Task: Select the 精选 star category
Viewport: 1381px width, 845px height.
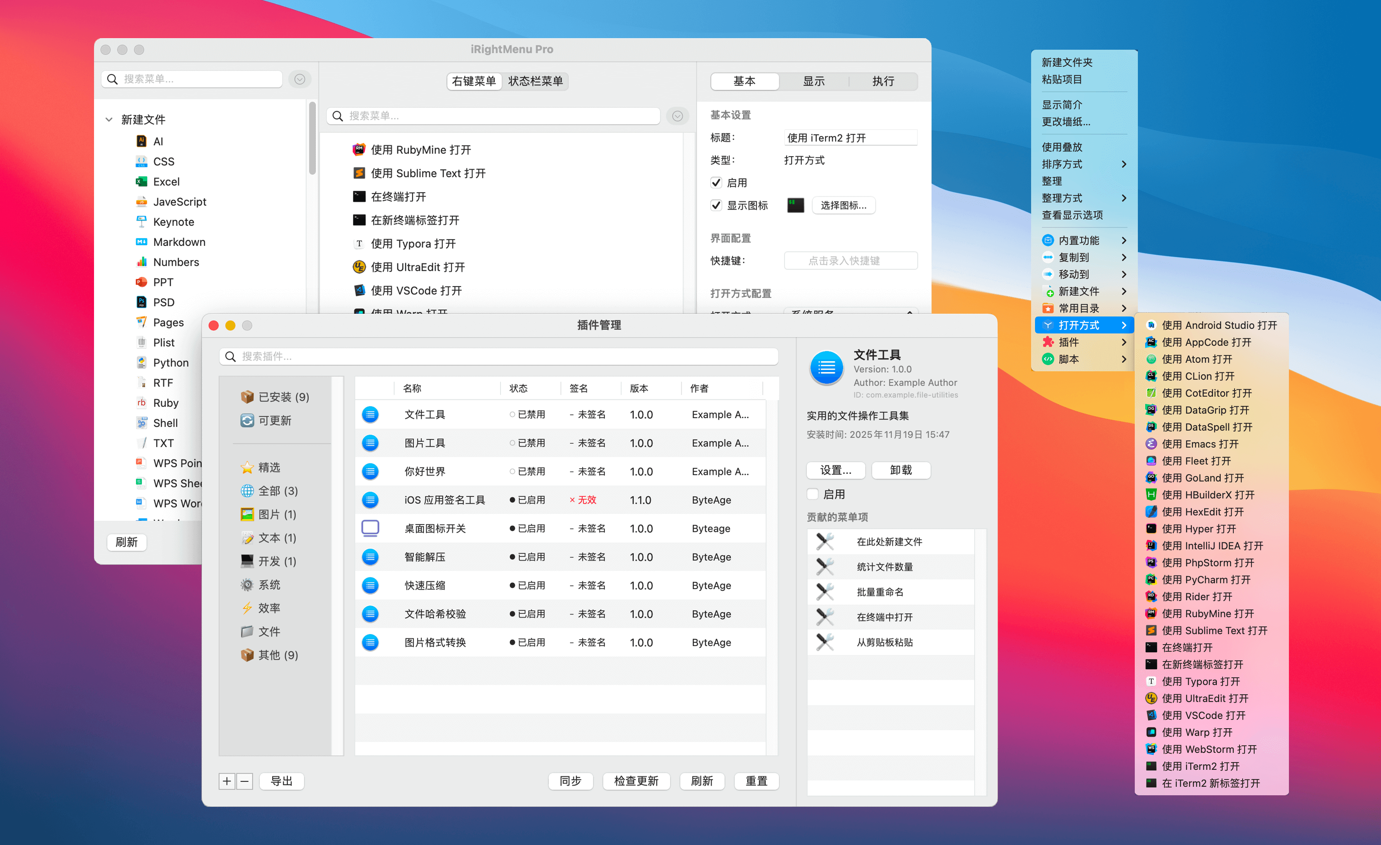Action: (268, 467)
